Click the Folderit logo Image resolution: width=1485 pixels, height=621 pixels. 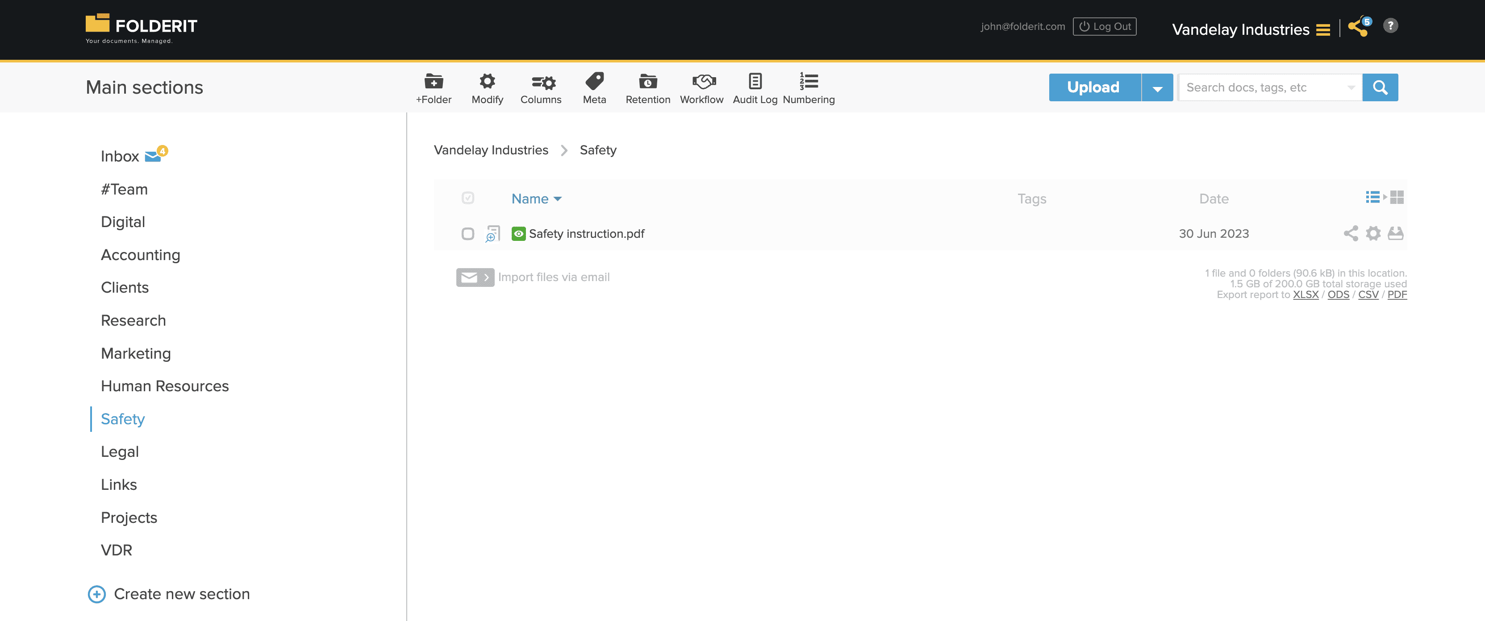tap(141, 28)
